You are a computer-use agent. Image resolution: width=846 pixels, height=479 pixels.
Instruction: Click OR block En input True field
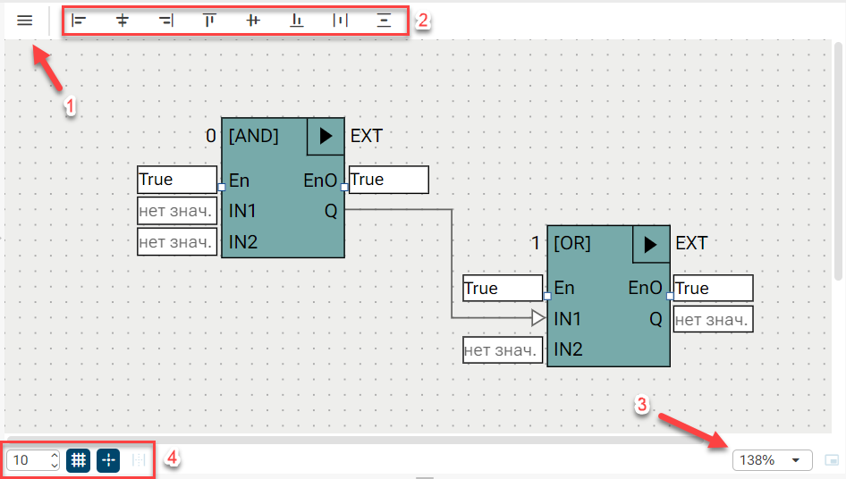(x=503, y=288)
